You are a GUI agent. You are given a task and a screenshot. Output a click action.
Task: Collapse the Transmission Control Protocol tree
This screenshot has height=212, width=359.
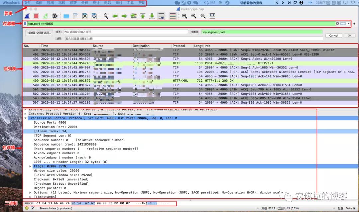(26, 118)
